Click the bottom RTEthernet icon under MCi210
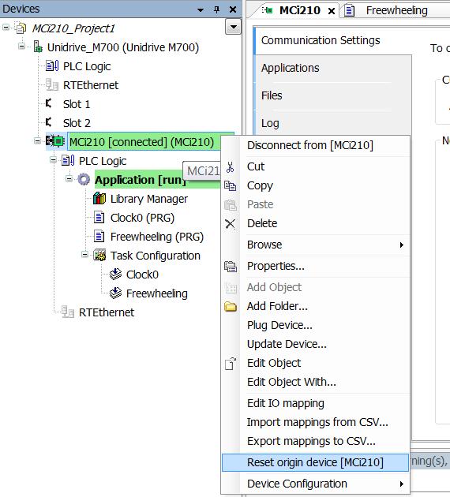Image resolution: width=450 pixels, height=497 pixels. [x=68, y=312]
